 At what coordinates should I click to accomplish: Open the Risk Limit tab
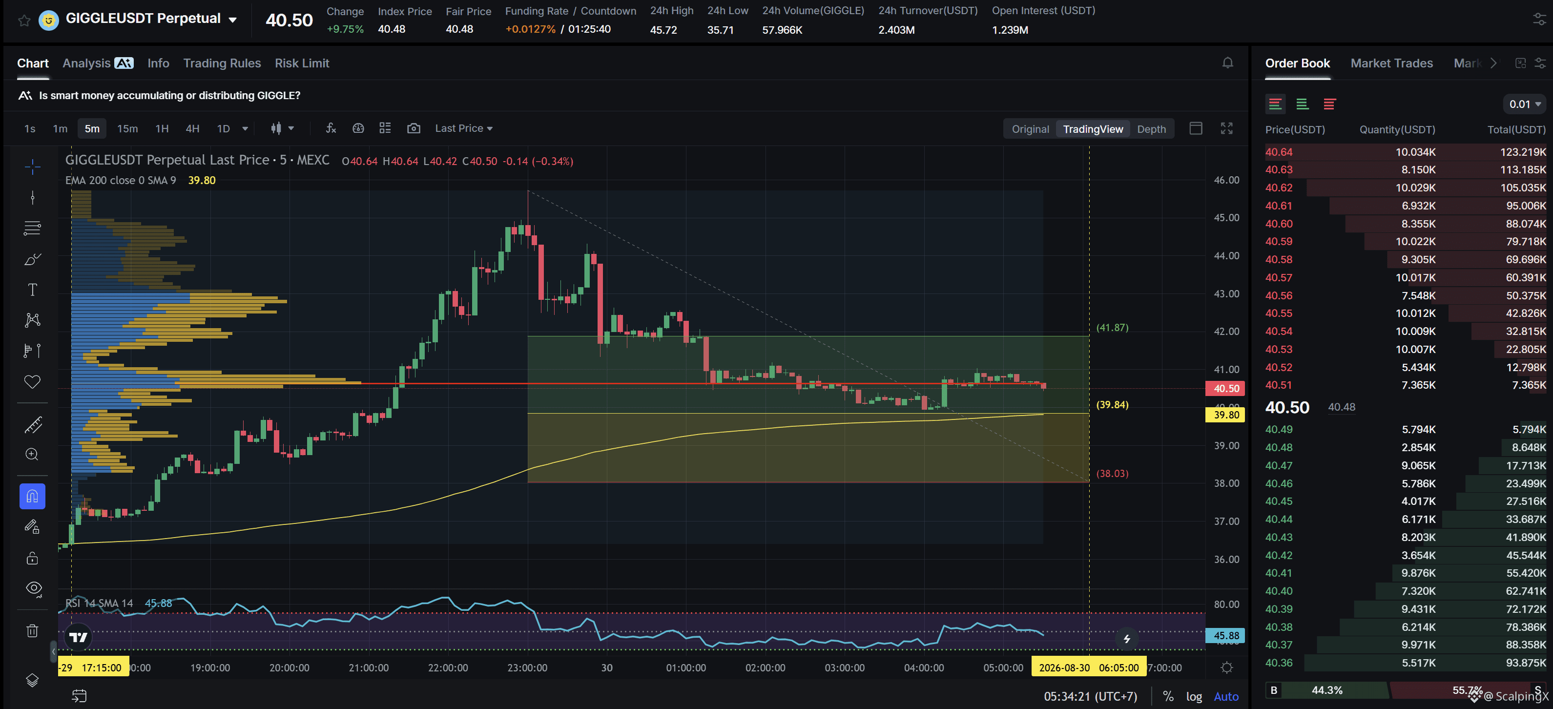301,63
